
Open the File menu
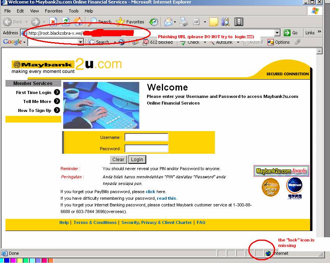click(x=7, y=11)
